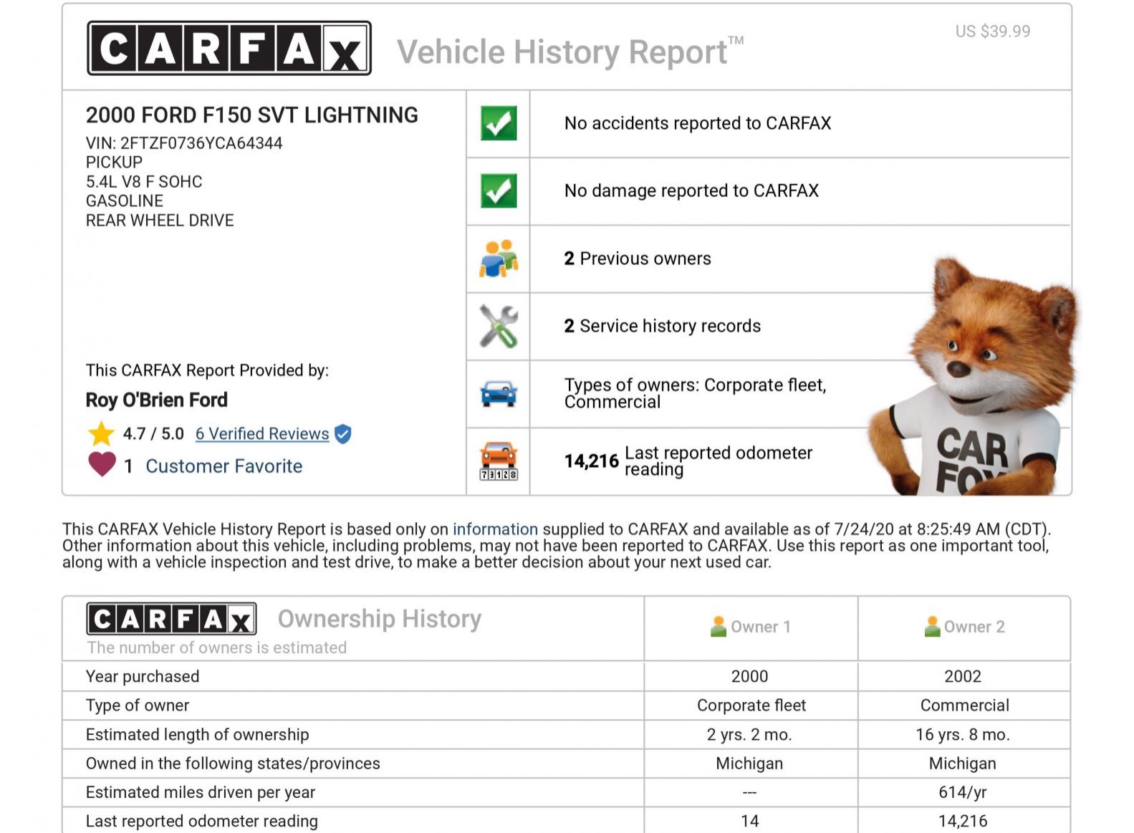1134x833 pixels.
Task: Click 'No accidents reported to CARFAX' text
Action: [698, 123]
